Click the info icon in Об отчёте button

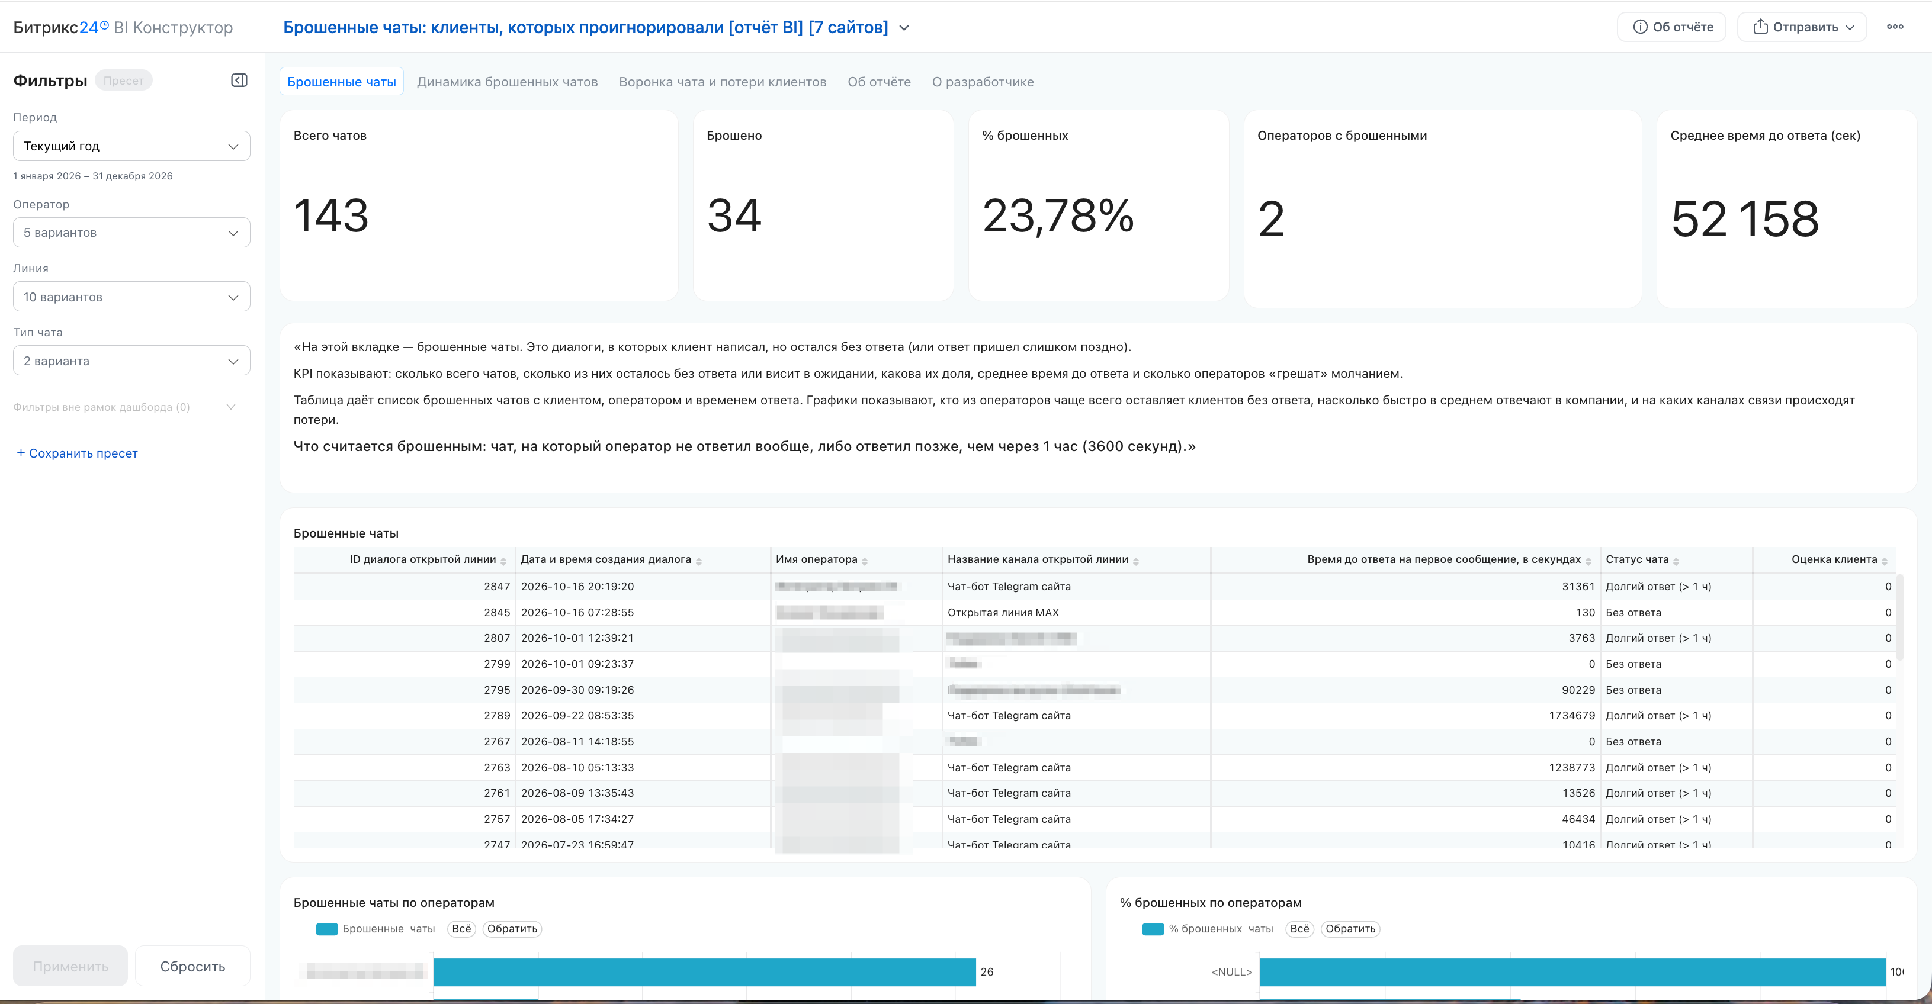point(1640,27)
